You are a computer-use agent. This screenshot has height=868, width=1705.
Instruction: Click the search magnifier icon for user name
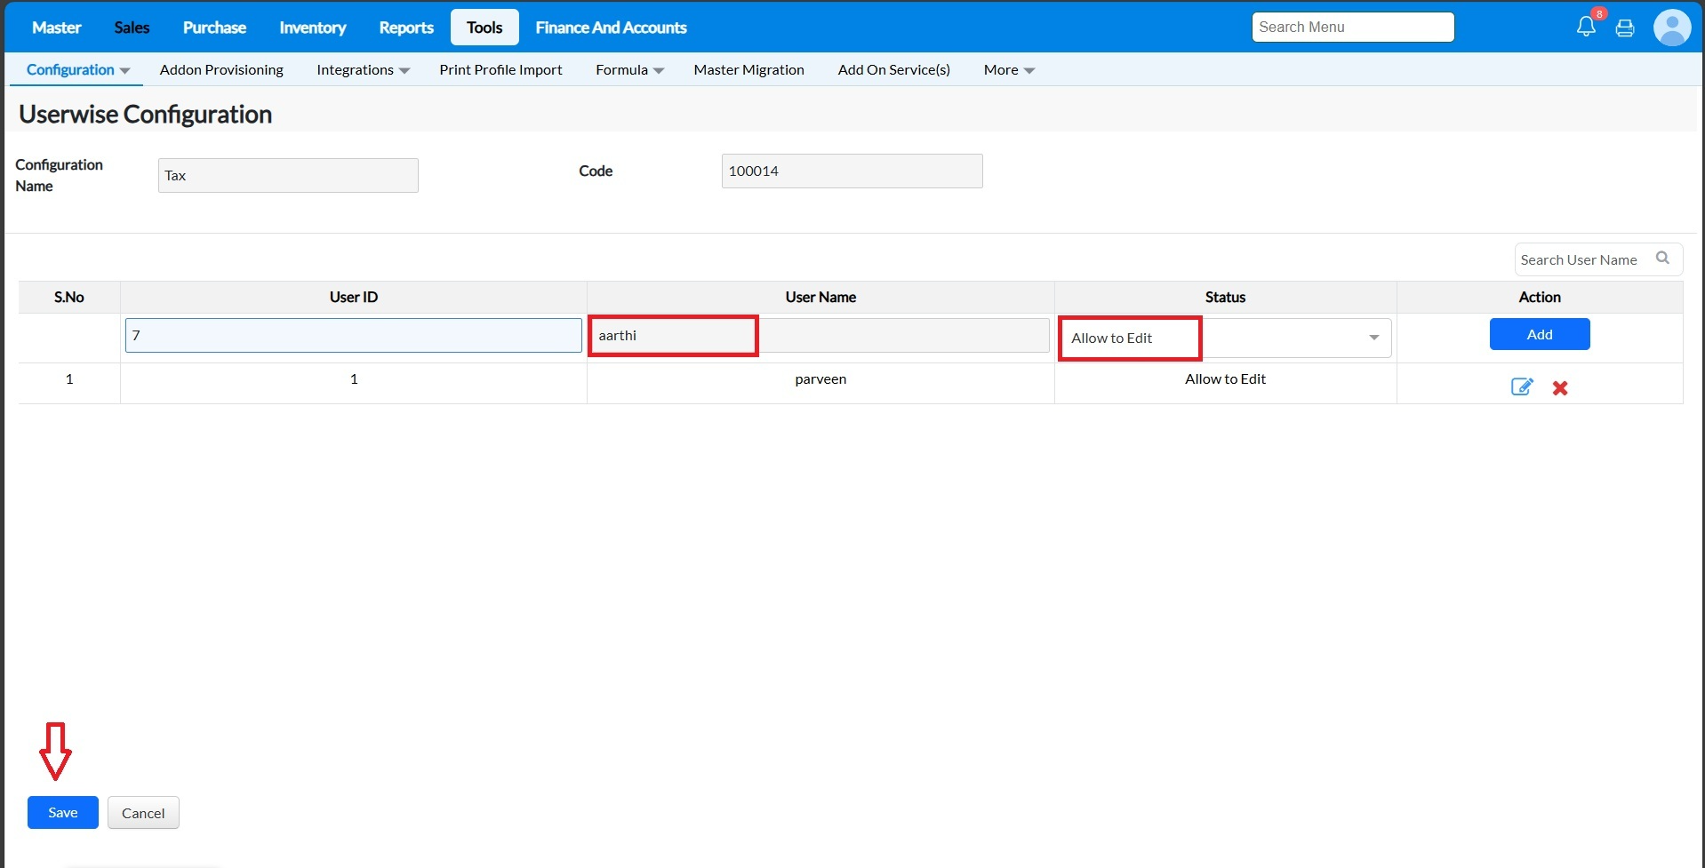pyautogui.click(x=1662, y=259)
